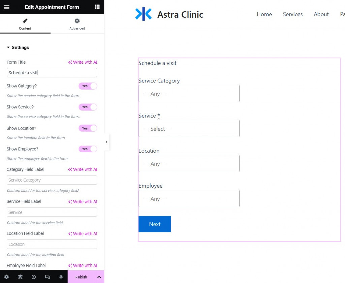This screenshot has height=283, width=345.
Task: Expand the Publish button options chevron
Action: pyautogui.click(x=100, y=277)
